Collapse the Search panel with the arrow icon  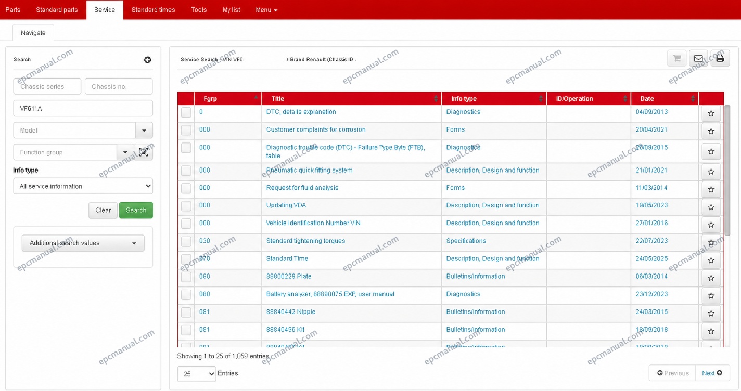[x=148, y=60]
